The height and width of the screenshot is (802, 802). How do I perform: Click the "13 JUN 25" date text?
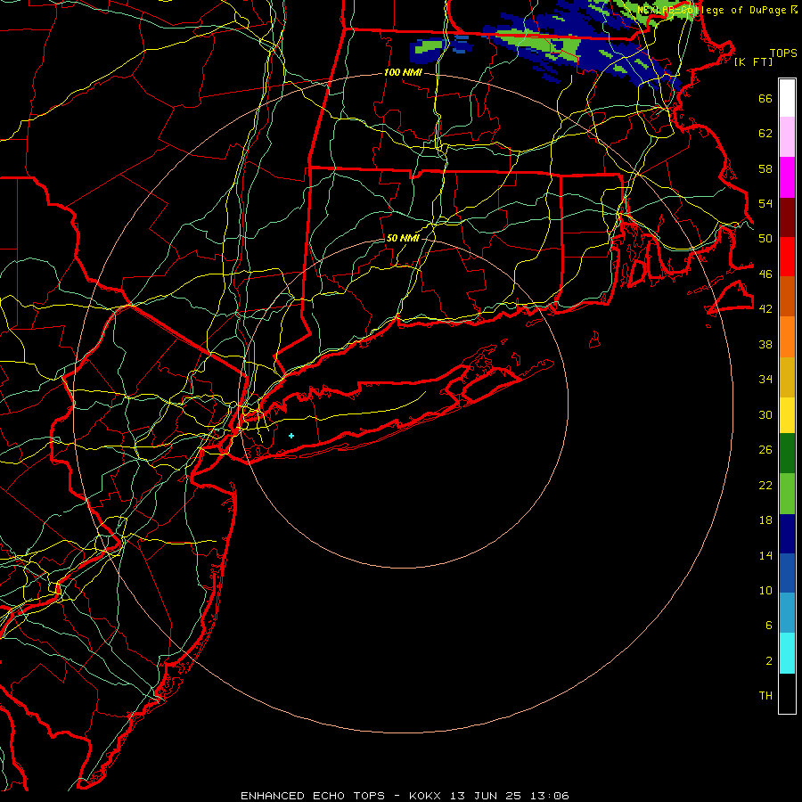[486, 796]
